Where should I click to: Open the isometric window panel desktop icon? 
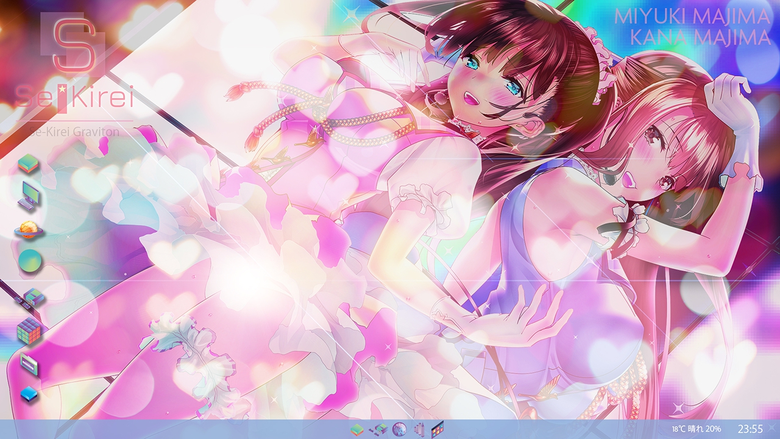[x=29, y=363]
